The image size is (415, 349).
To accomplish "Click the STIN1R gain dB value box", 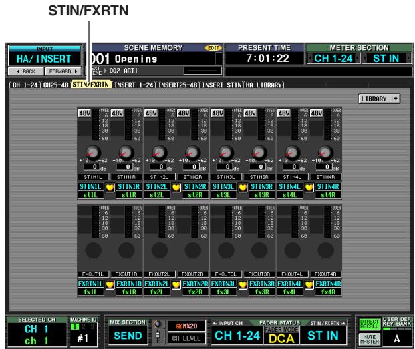I will pyautogui.click(x=125, y=167).
